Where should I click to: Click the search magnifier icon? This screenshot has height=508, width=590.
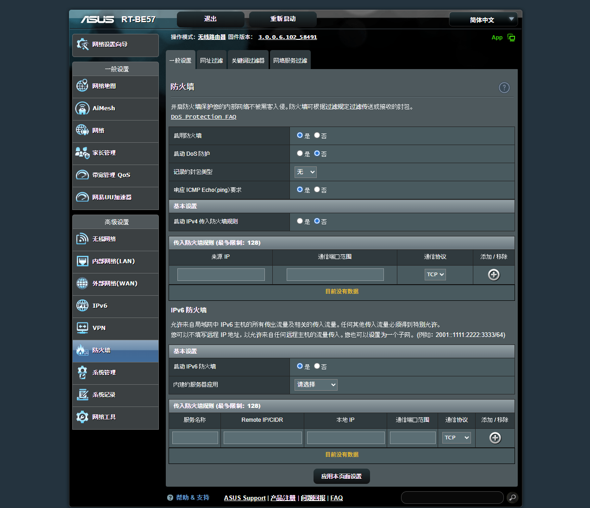[x=512, y=497]
